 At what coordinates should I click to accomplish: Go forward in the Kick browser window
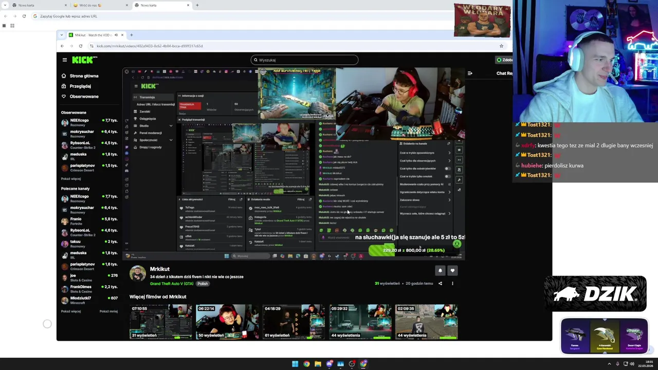[71, 46]
